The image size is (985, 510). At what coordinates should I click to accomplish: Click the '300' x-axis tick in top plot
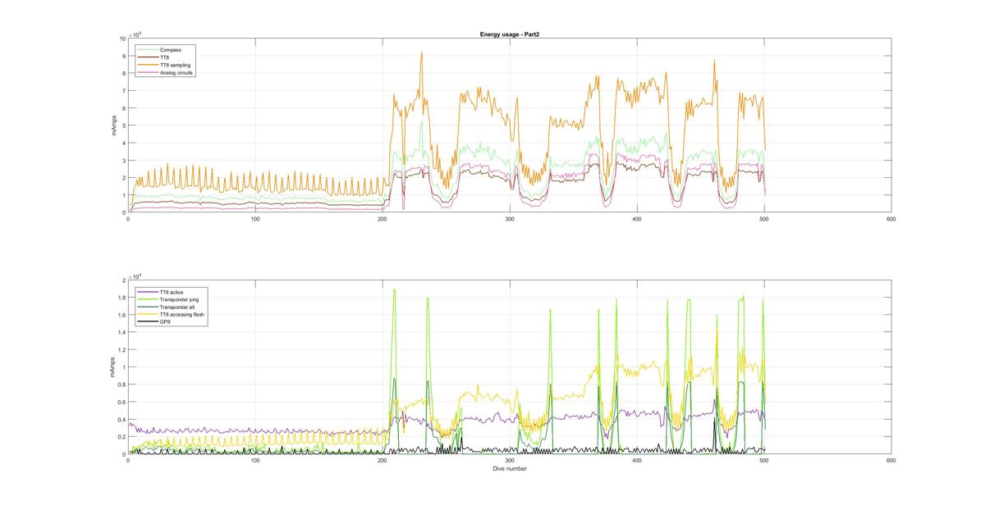pyautogui.click(x=509, y=219)
